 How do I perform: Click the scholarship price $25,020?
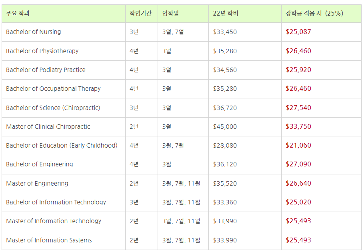[x=298, y=202]
